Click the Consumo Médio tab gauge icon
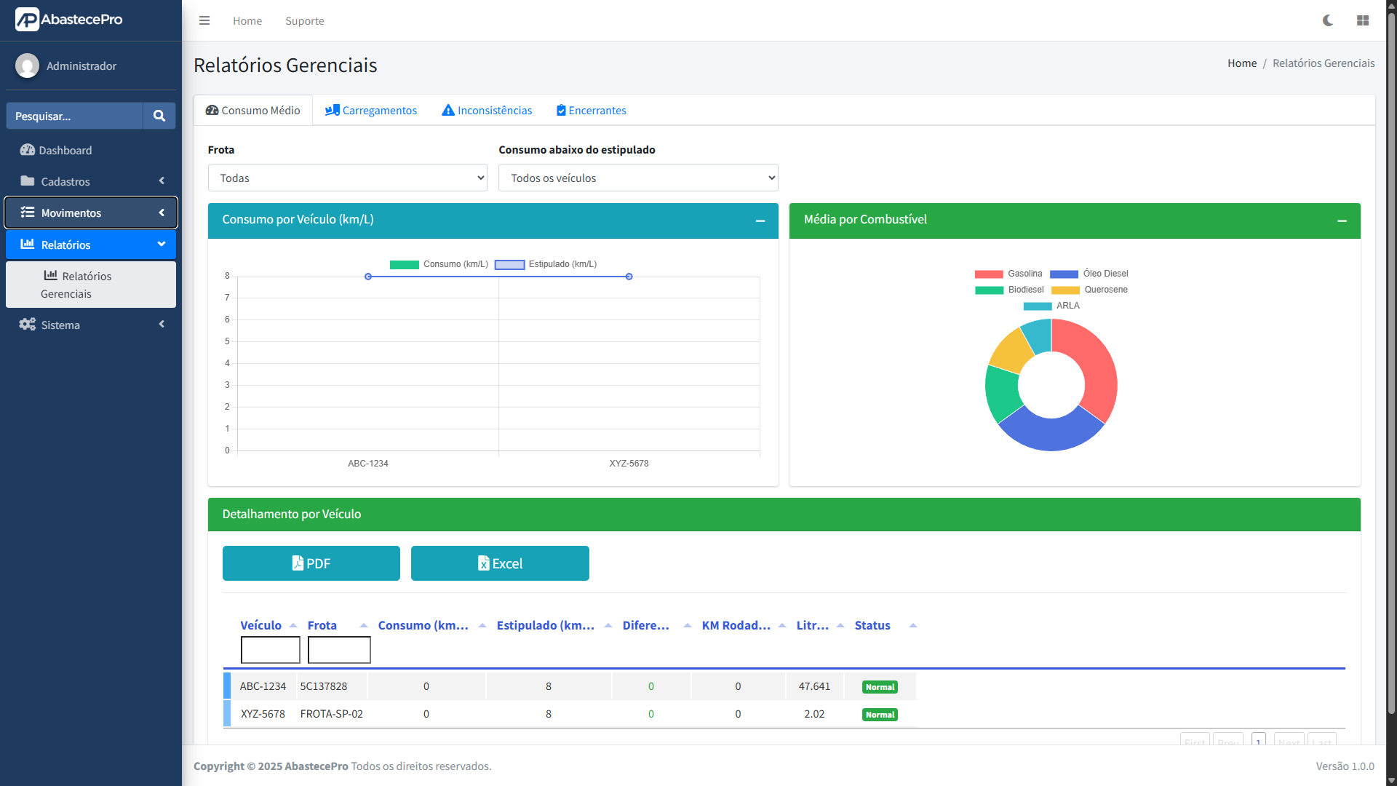 point(212,111)
